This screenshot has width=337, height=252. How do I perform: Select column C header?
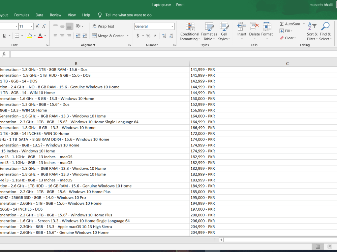click(263, 64)
